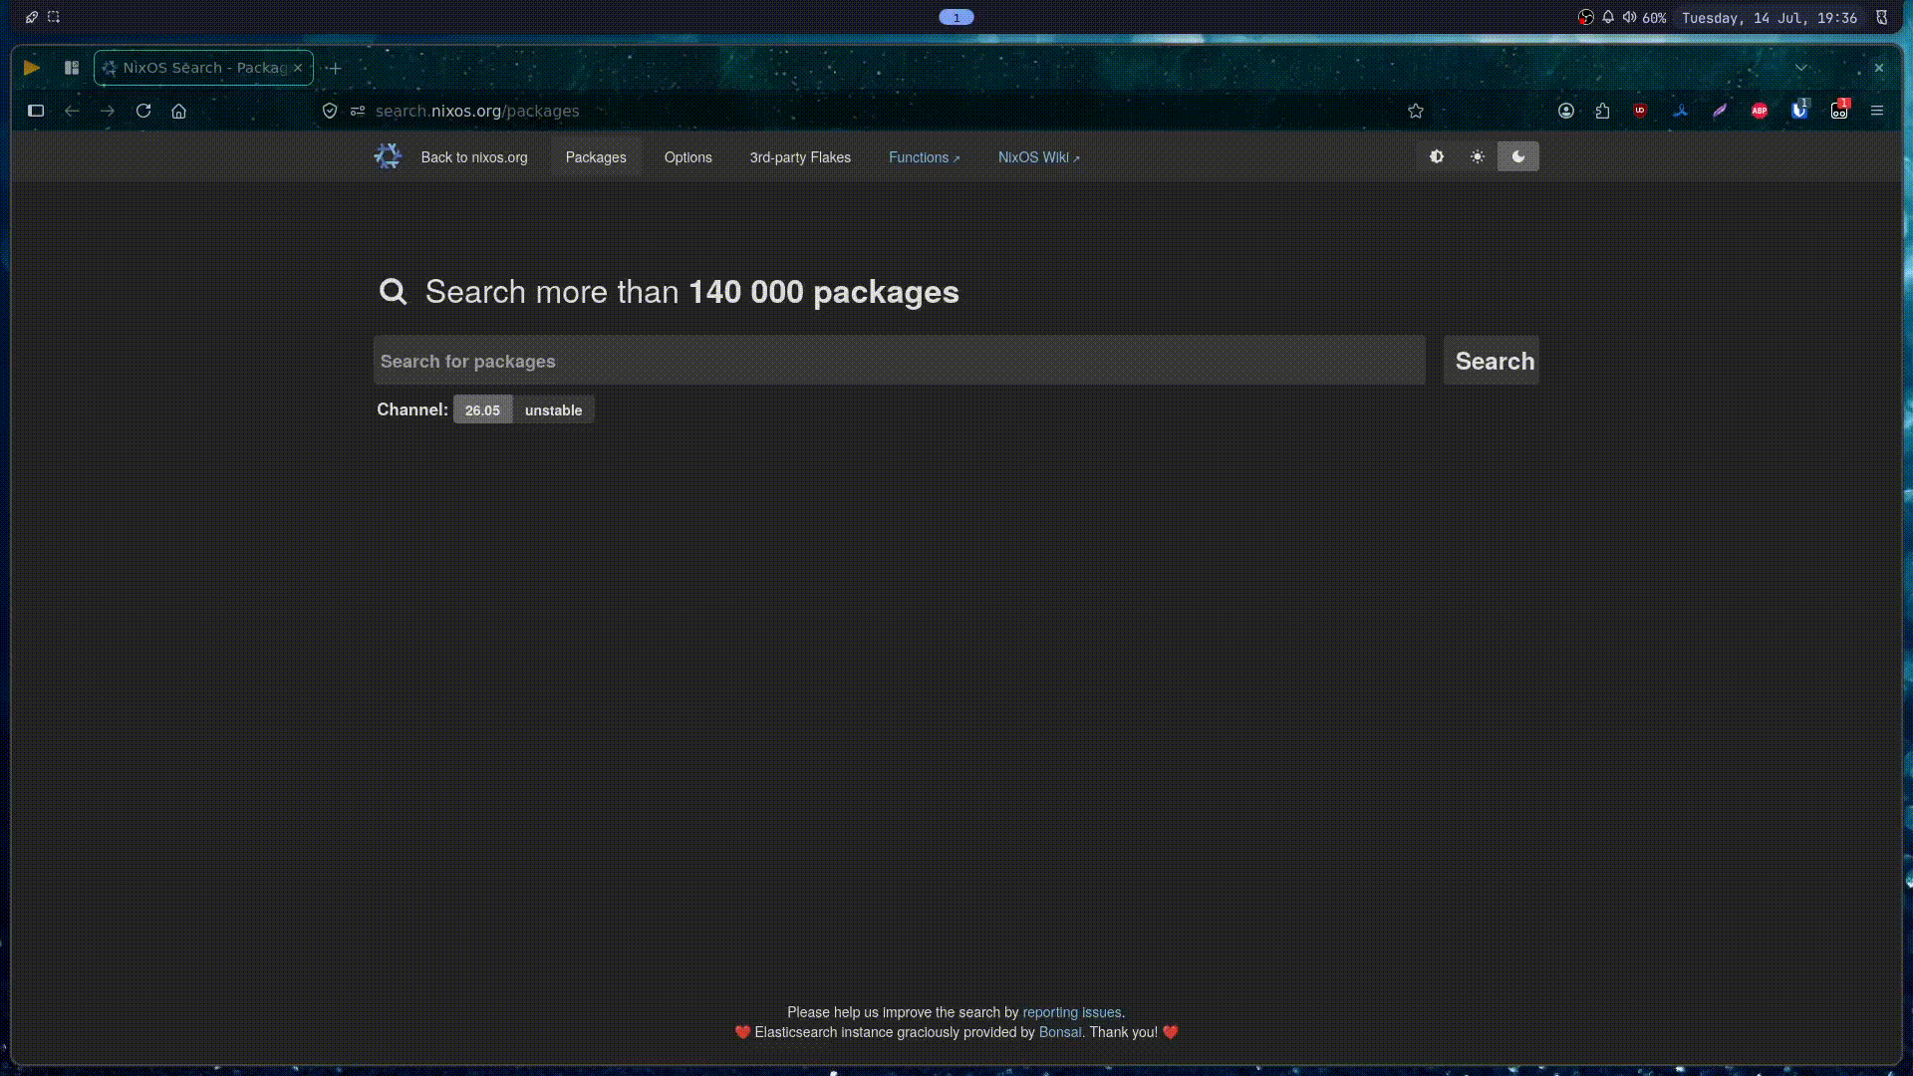Click the rocket launcher icon in top bar
The height and width of the screenshot is (1076, 1913).
pyautogui.click(x=32, y=17)
